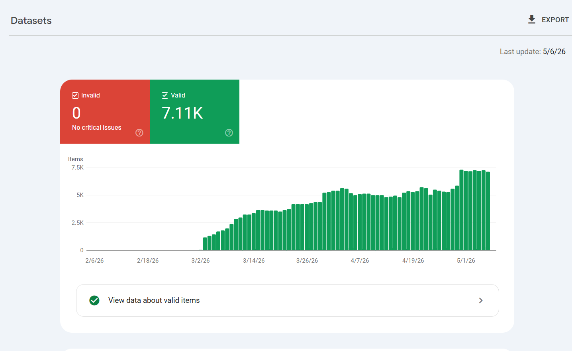Uncheck the Invalid checkbox
572x351 pixels.
pos(75,96)
